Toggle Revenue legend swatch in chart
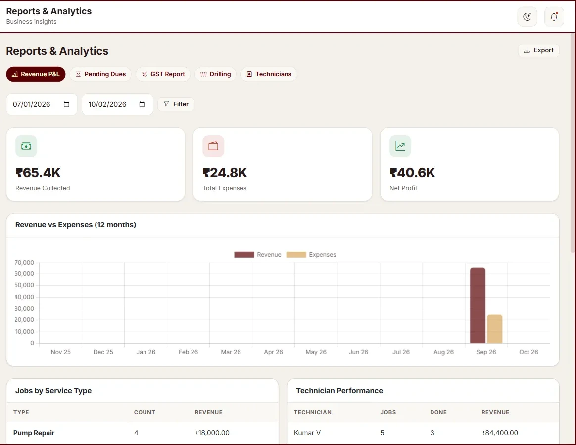Viewport: 576px width, 445px height. tap(244, 255)
